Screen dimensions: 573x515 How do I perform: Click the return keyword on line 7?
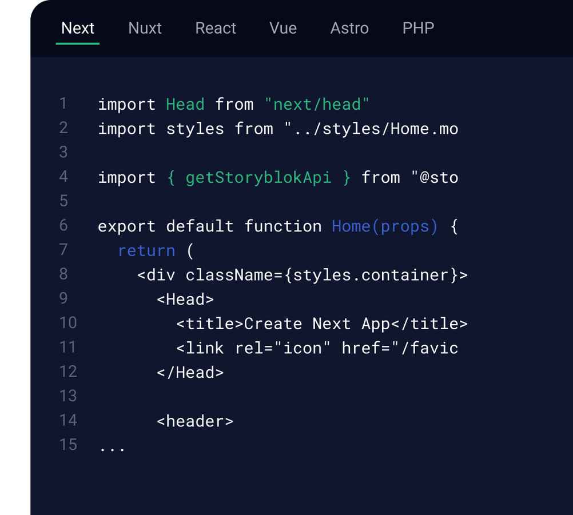(x=146, y=251)
